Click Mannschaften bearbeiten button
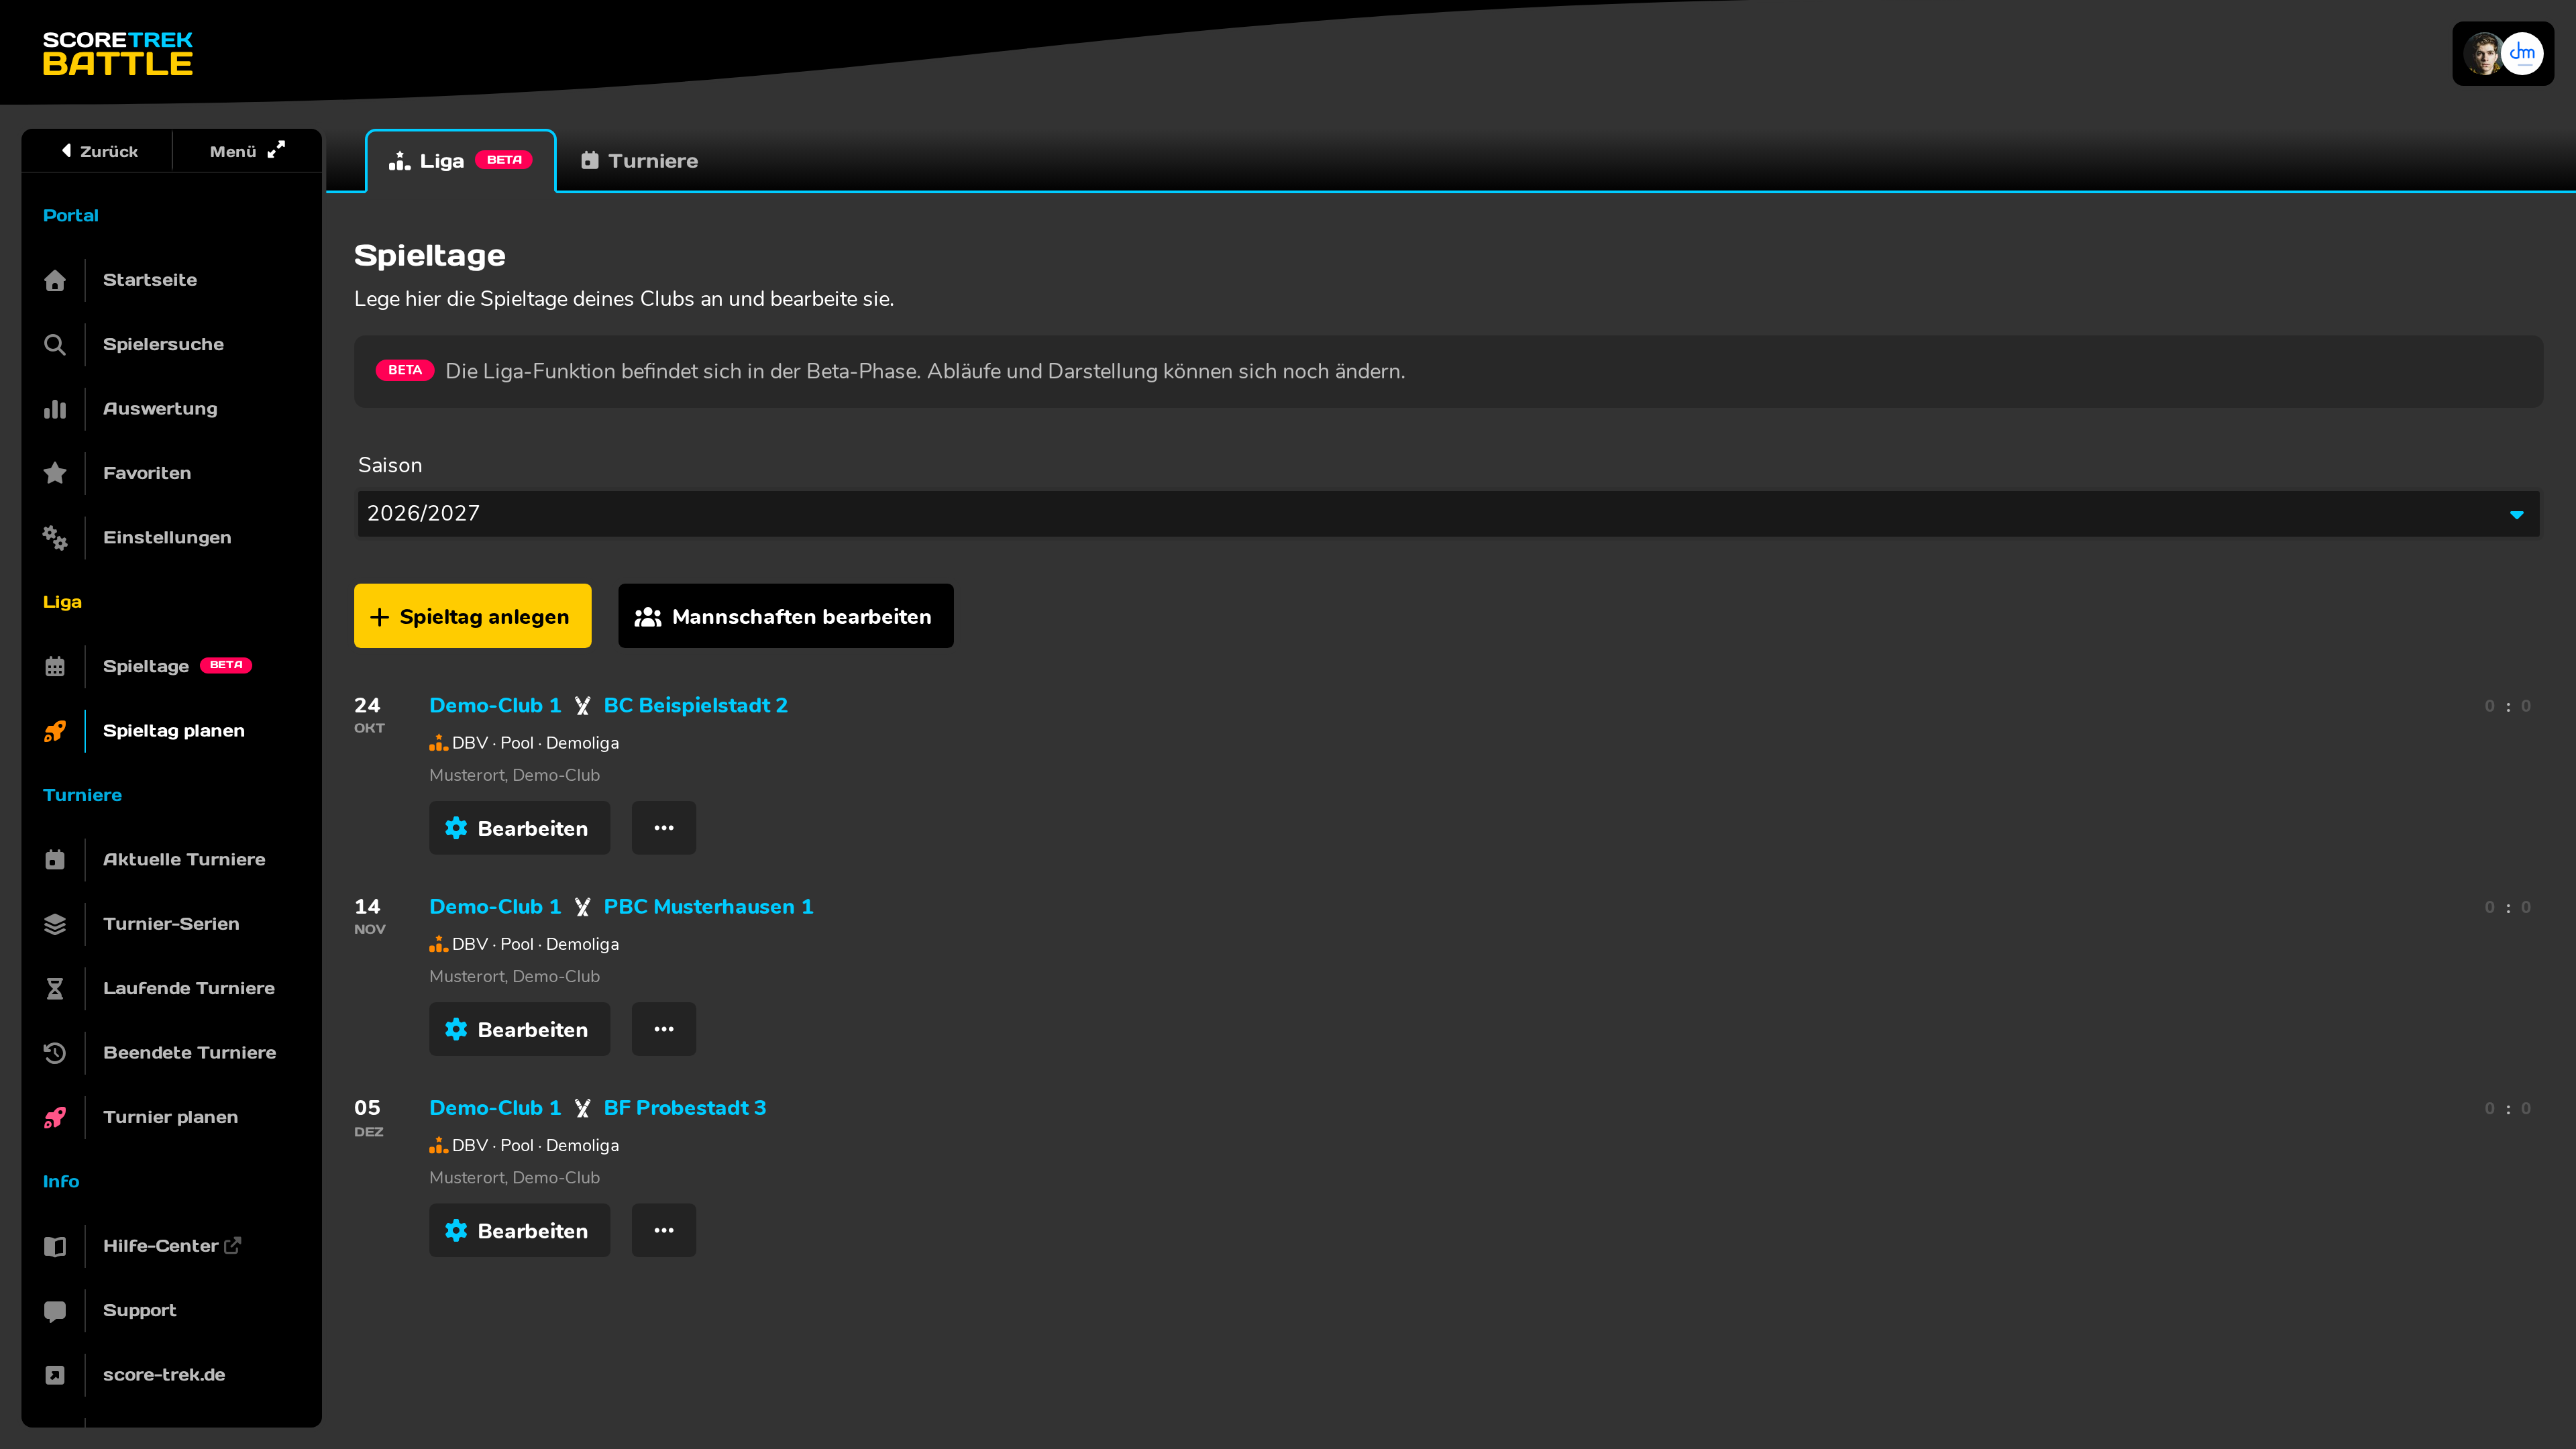 785,616
